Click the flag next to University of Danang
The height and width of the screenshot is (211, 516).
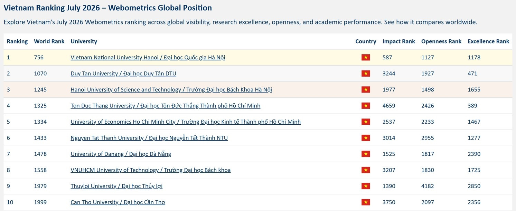pyautogui.click(x=366, y=154)
